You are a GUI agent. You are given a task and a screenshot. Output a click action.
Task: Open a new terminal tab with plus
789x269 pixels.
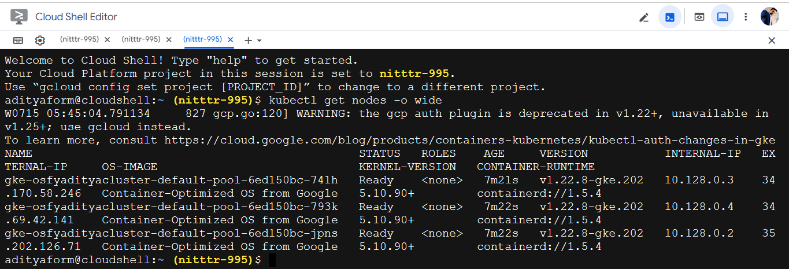tap(248, 40)
